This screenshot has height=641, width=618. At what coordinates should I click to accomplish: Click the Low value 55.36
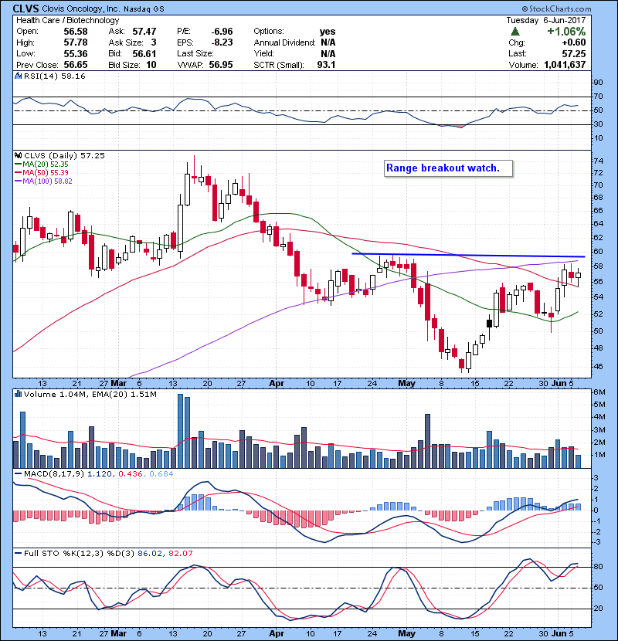(x=76, y=53)
